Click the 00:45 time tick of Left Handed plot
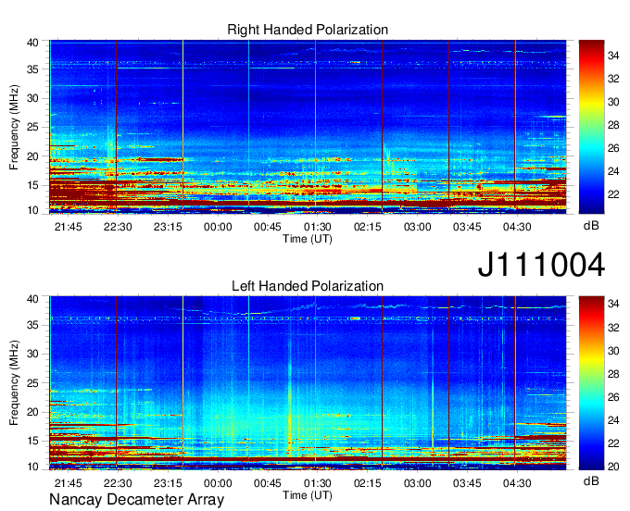The height and width of the screenshot is (511, 630). point(268,483)
